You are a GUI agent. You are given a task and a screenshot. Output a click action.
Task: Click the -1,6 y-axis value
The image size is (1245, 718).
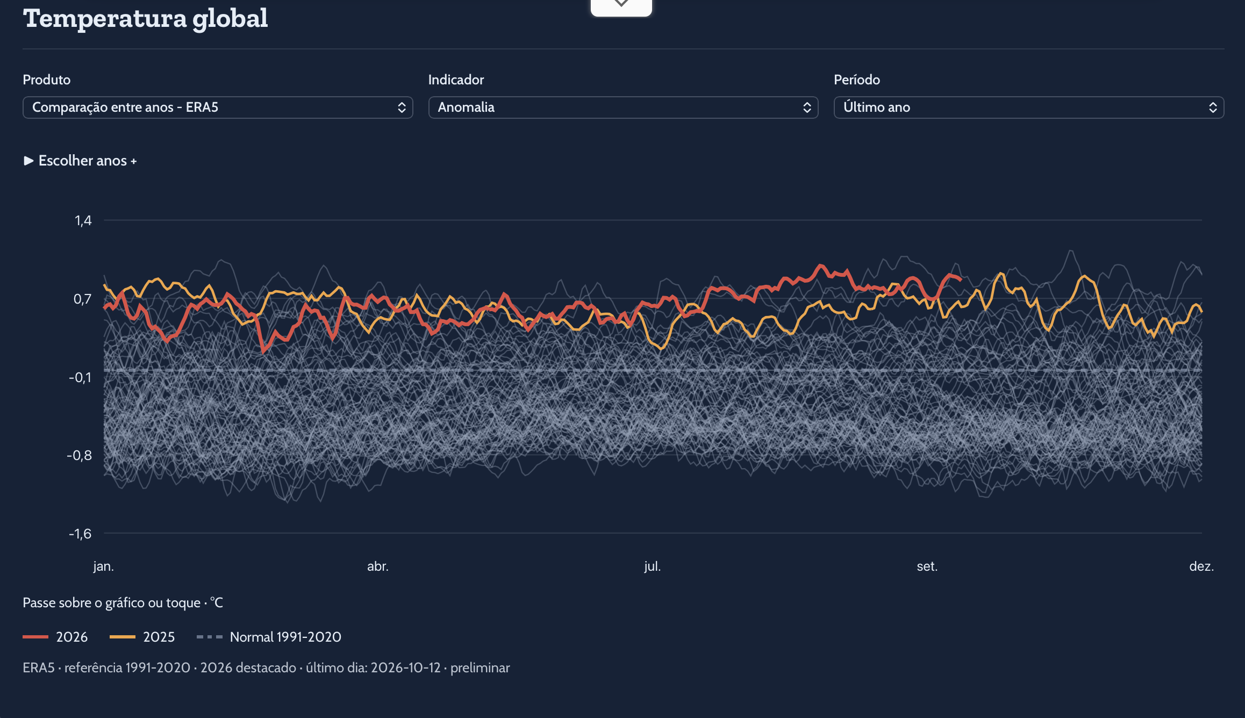pos(80,534)
